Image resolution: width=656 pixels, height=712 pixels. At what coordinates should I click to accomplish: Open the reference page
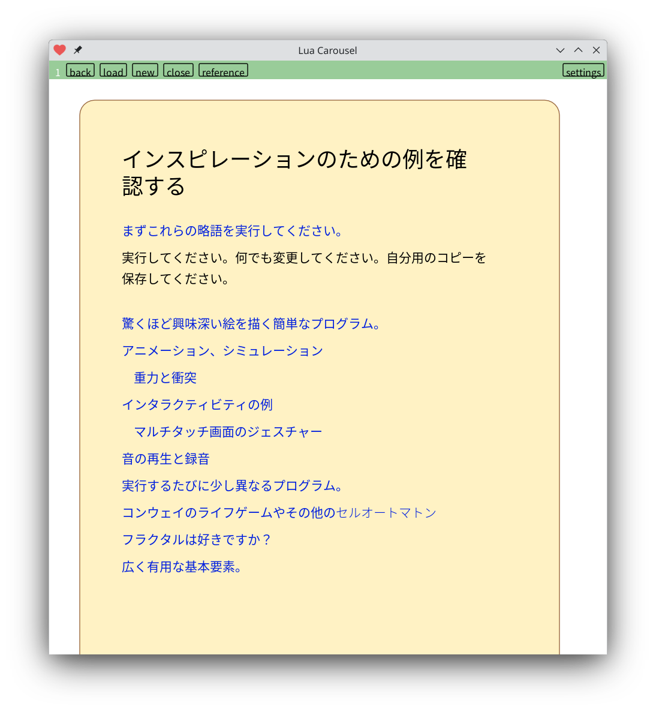click(223, 71)
